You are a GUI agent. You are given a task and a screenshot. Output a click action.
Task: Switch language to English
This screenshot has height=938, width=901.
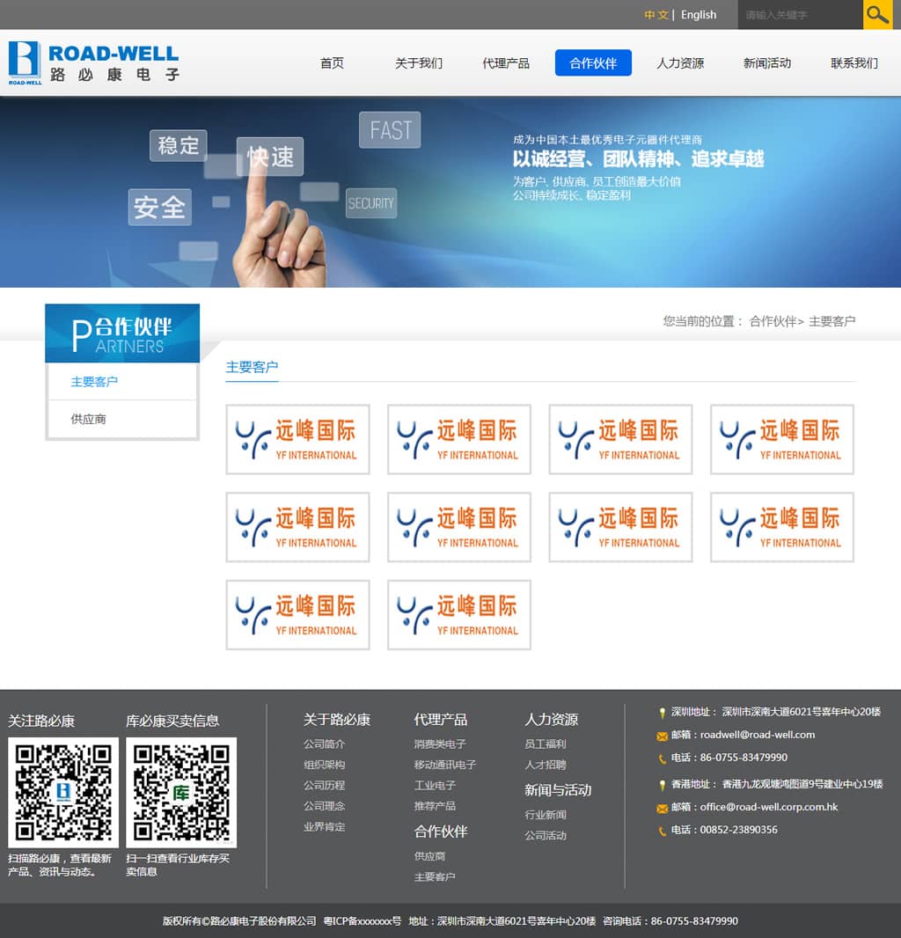pyautogui.click(x=699, y=15)
